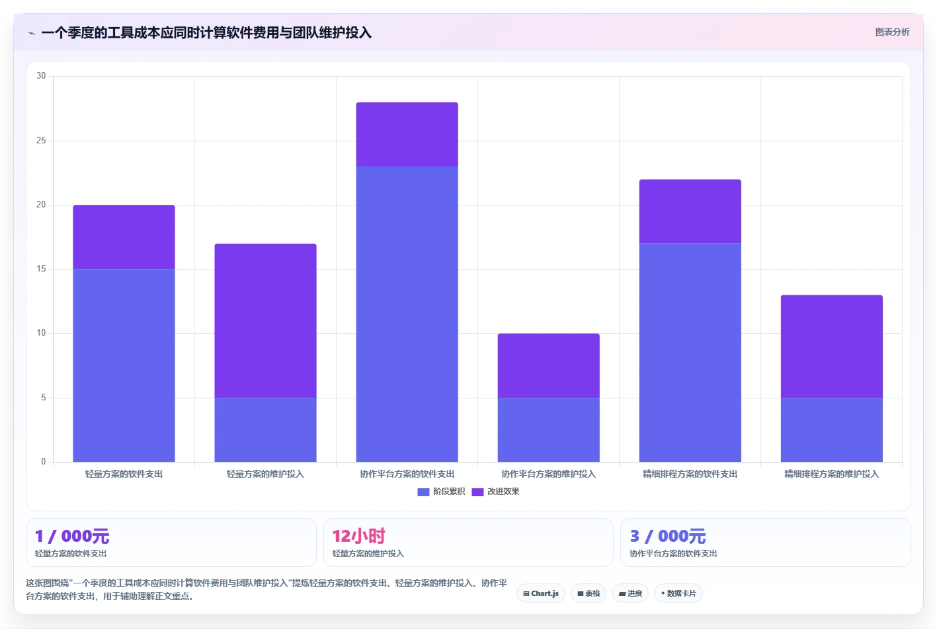Click the purple segment of 协作平台方案的软件支出 bar
The image size is (937, 629).
(407, 134)
